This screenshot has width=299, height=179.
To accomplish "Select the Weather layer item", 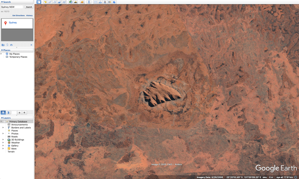I will coord(15,142).
